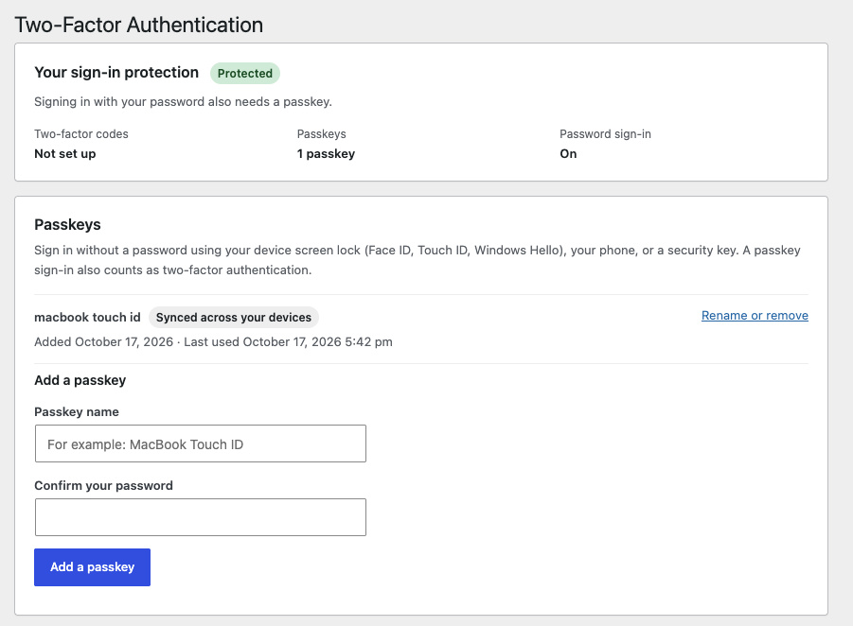
Task: Click the 1 passkey count text
Action: pyautogui.click(x=326, y=154)
